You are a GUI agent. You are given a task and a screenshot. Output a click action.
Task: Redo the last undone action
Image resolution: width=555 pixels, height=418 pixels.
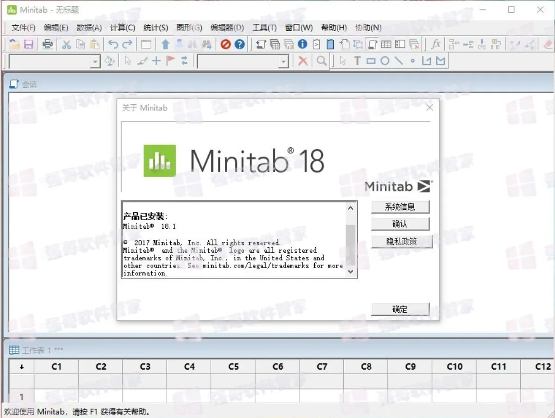(127, 44)
